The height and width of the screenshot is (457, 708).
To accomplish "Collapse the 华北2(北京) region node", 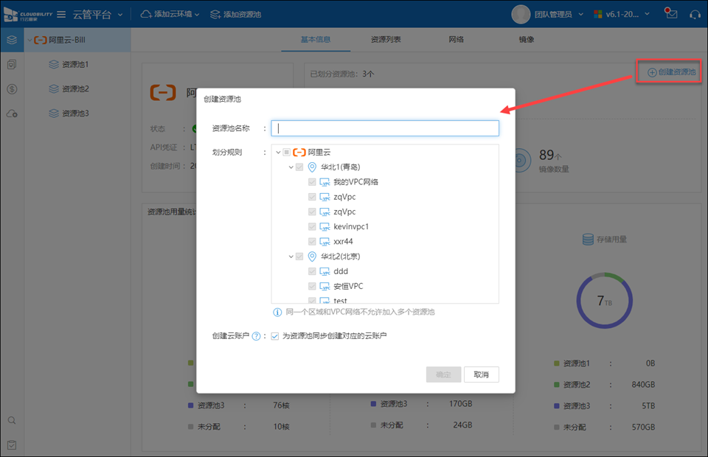I will [291, 257].
